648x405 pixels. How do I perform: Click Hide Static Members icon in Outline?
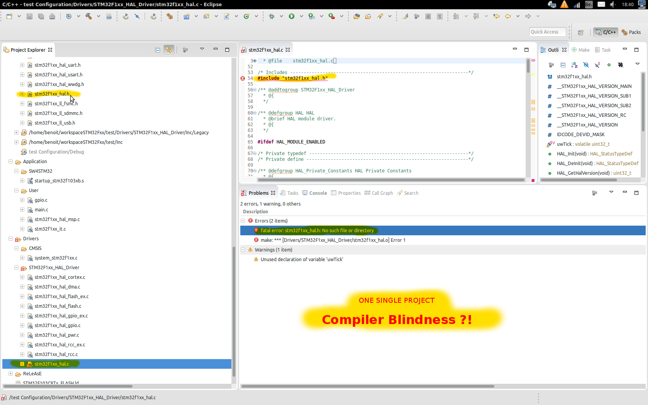point(597,65)
